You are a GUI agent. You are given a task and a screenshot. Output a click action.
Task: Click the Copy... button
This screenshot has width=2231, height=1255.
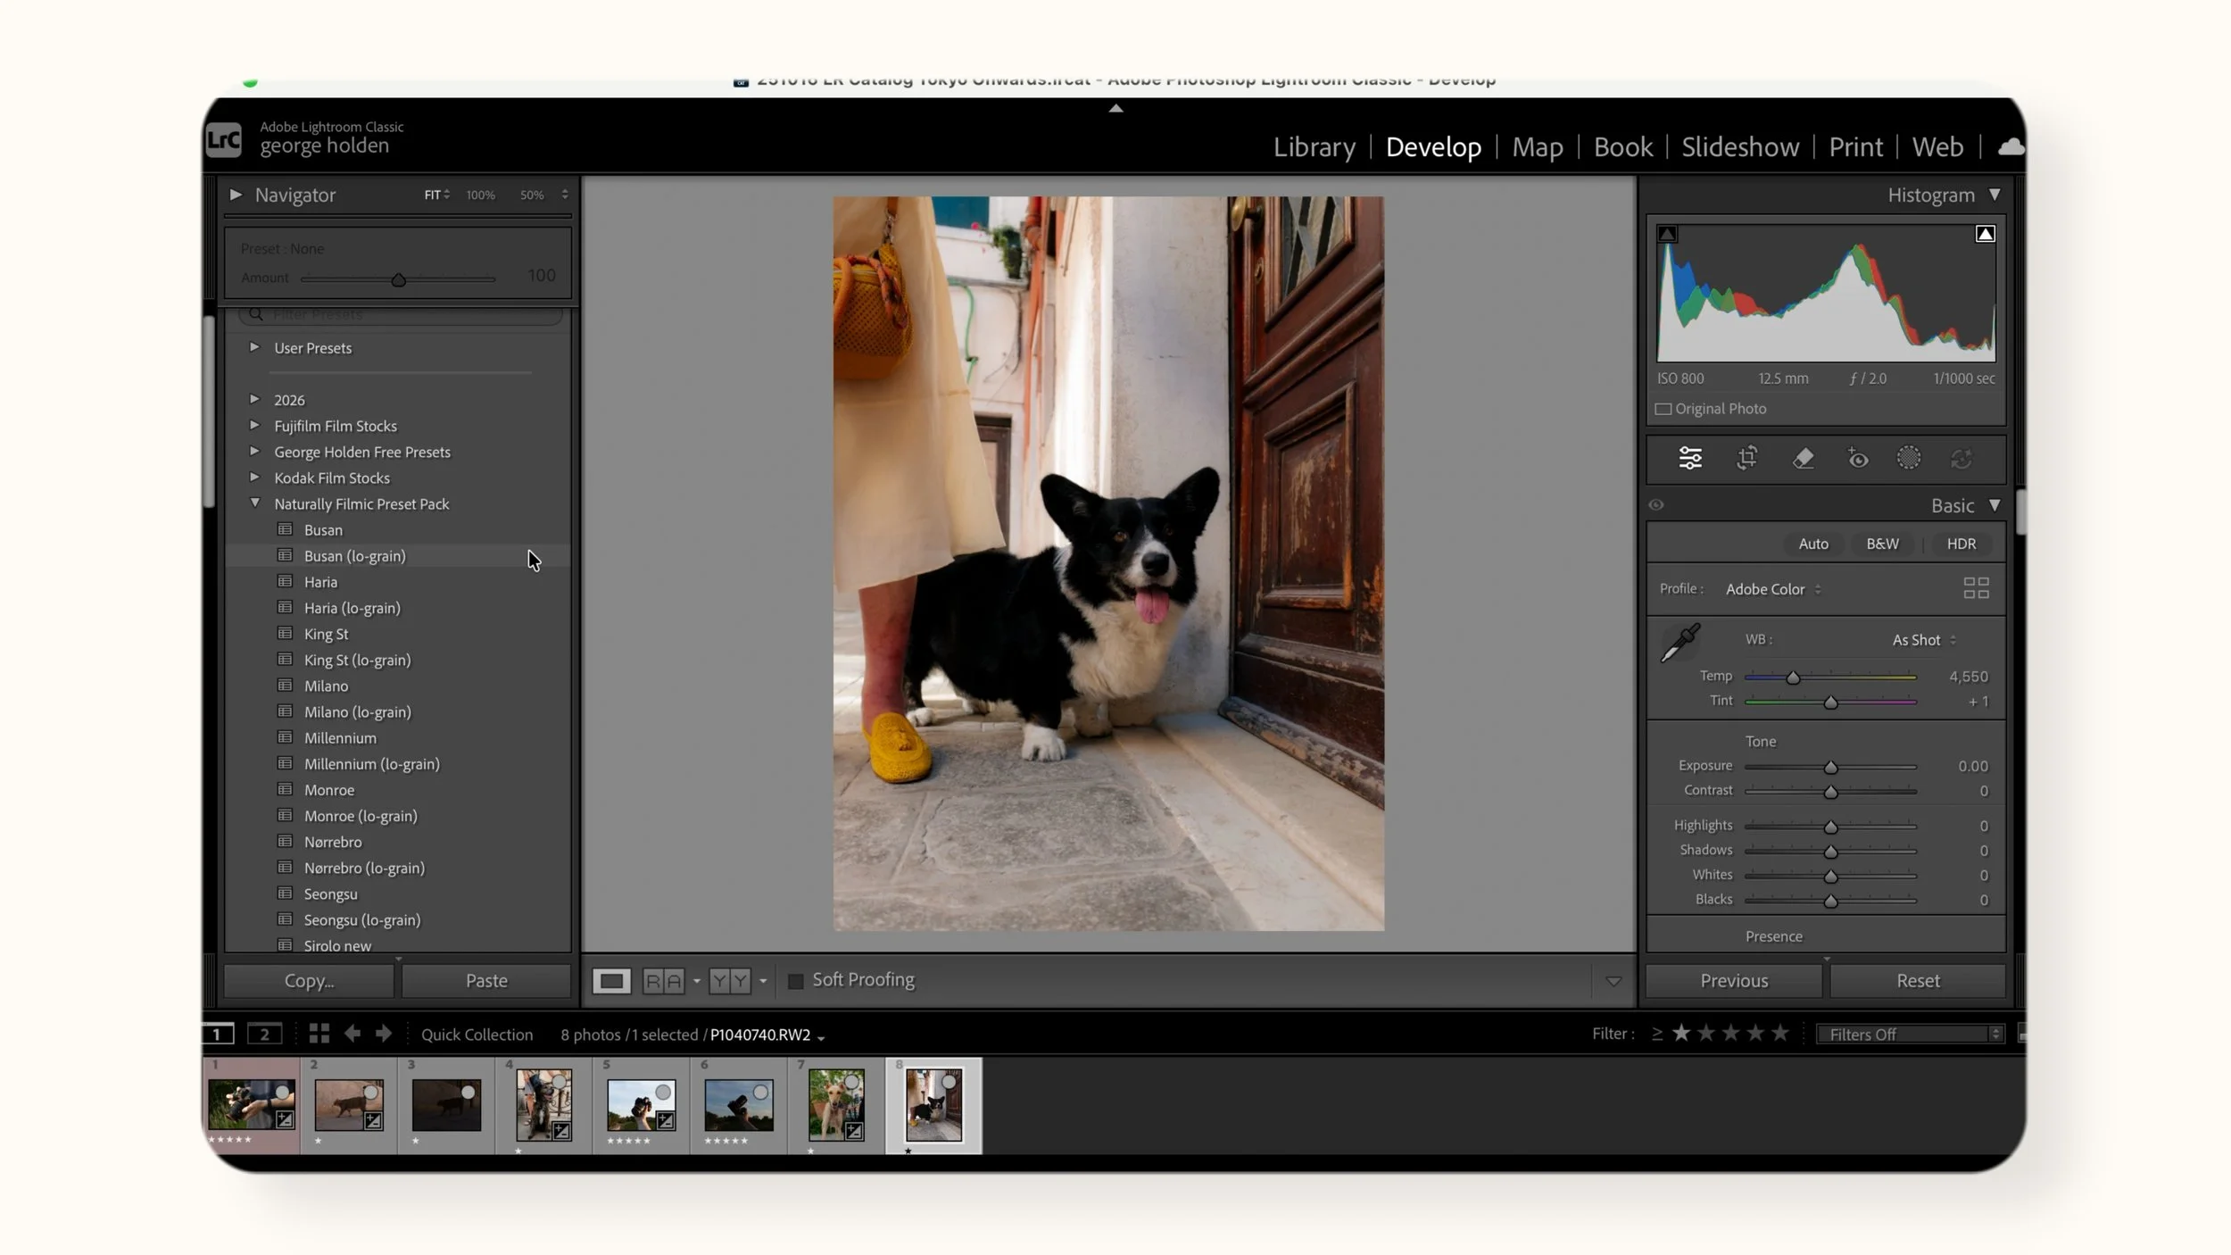309,980
